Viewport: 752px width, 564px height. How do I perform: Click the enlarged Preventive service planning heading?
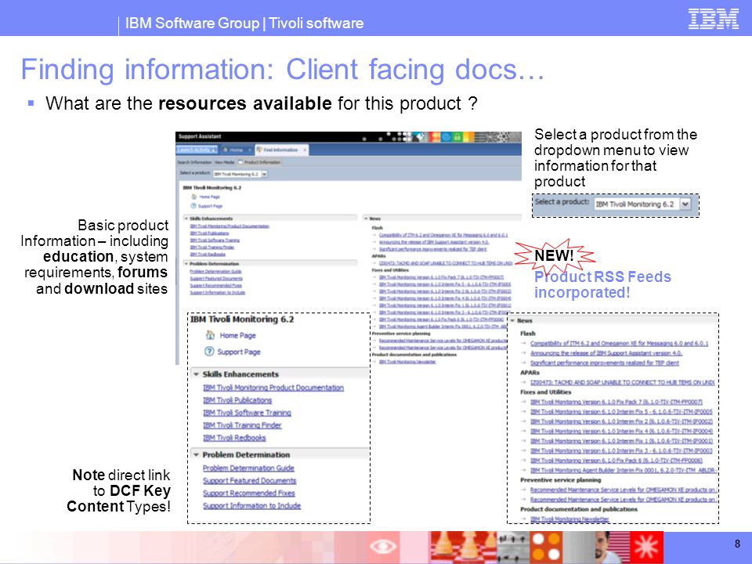[561, 480]
